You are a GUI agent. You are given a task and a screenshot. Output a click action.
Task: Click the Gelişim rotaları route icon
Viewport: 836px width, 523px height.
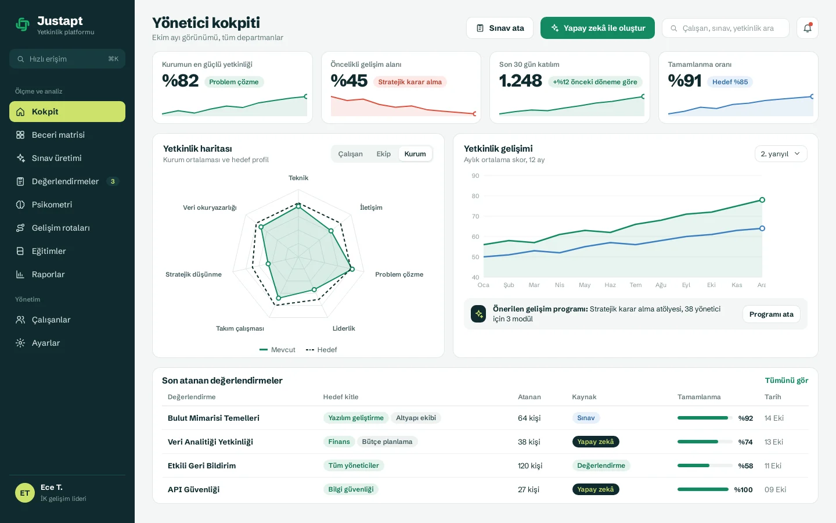point(20,228)
